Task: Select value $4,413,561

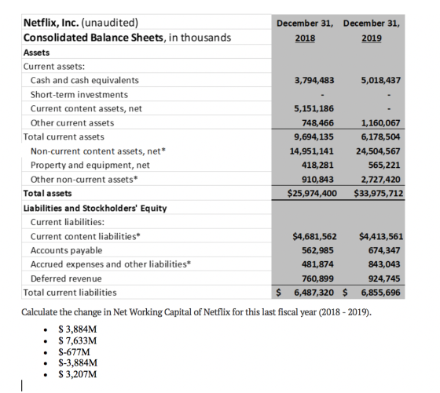Action: (x=381, y=236)
